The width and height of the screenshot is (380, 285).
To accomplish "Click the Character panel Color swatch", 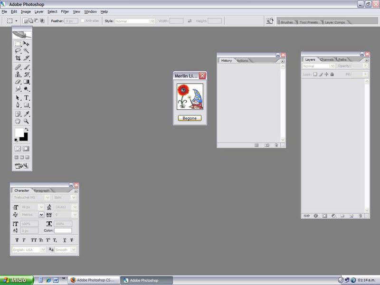I will (x=63, y=230).
